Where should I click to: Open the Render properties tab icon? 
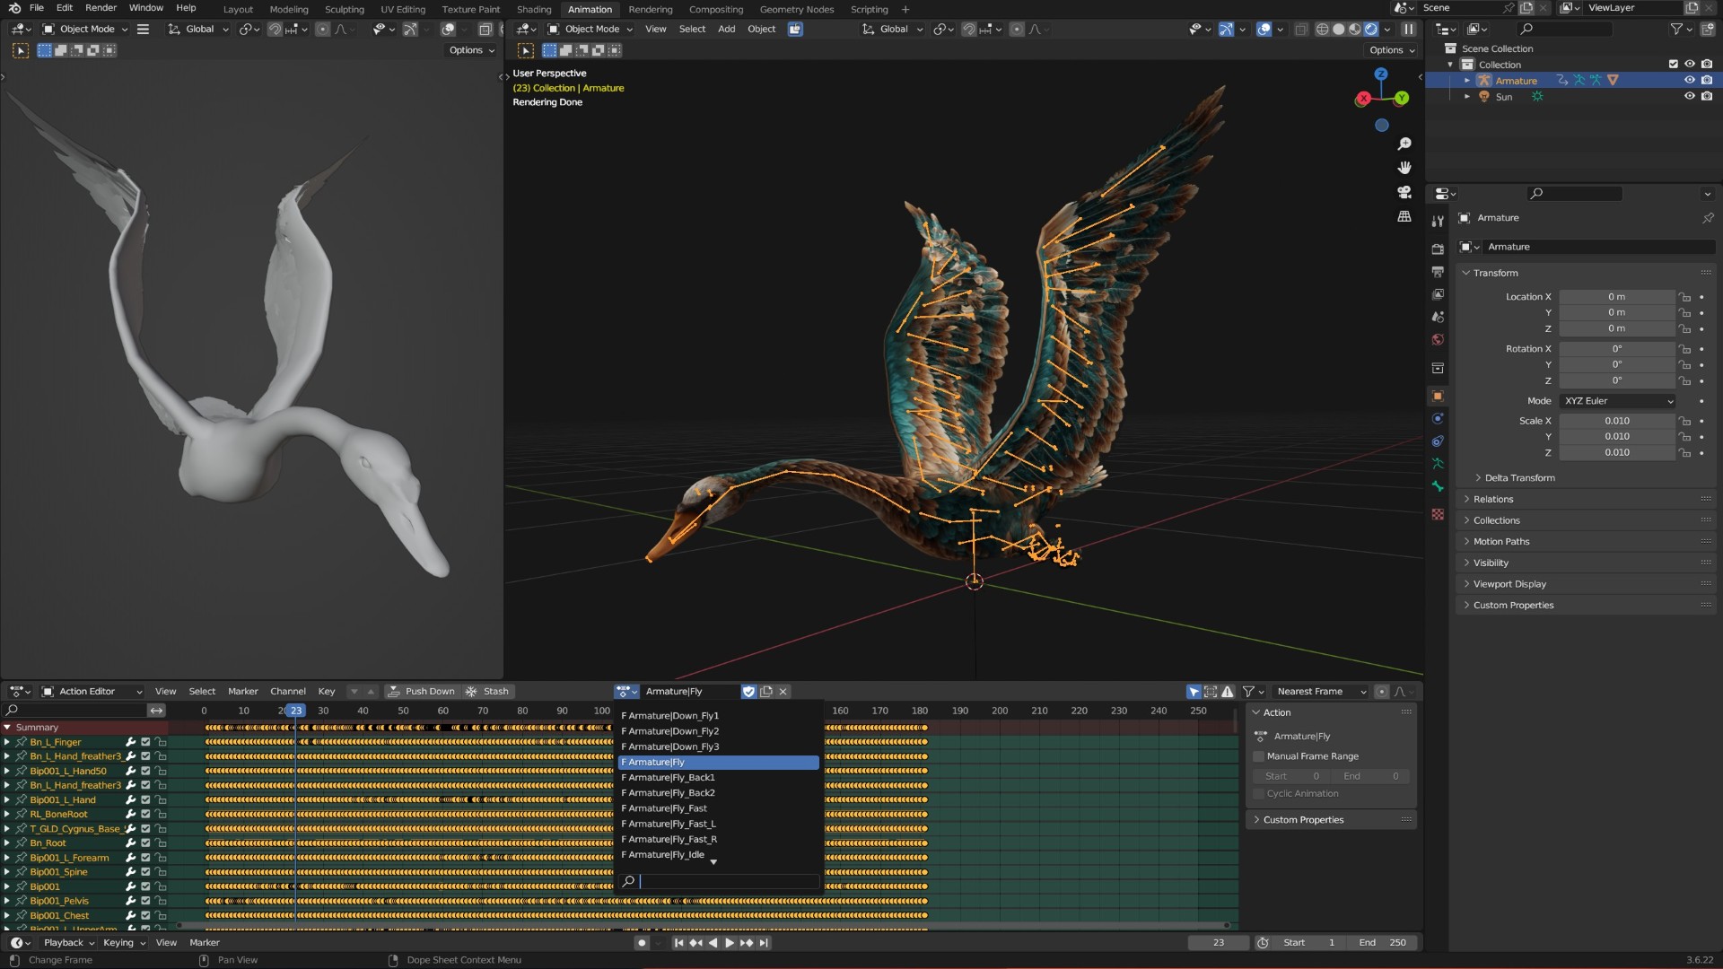pos(1438,249)
